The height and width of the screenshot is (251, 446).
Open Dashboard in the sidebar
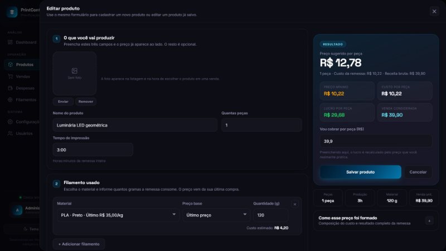(x=22, y=42)
